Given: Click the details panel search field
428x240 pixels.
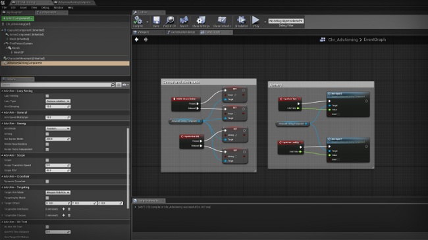Looking at the screenshot, I should point(55,85).
